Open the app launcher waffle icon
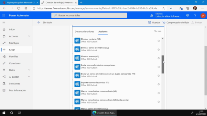Image resolution: width=207 pixels, height=116 pixels. point(4,15)
